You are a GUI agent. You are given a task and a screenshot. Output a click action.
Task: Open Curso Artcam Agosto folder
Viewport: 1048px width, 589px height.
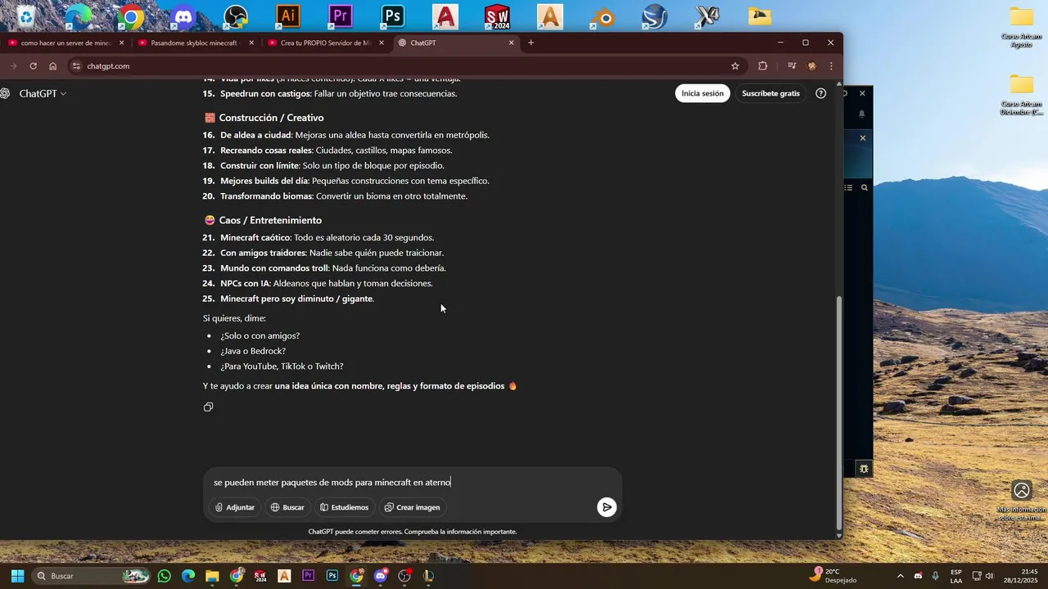point(1021,27)
